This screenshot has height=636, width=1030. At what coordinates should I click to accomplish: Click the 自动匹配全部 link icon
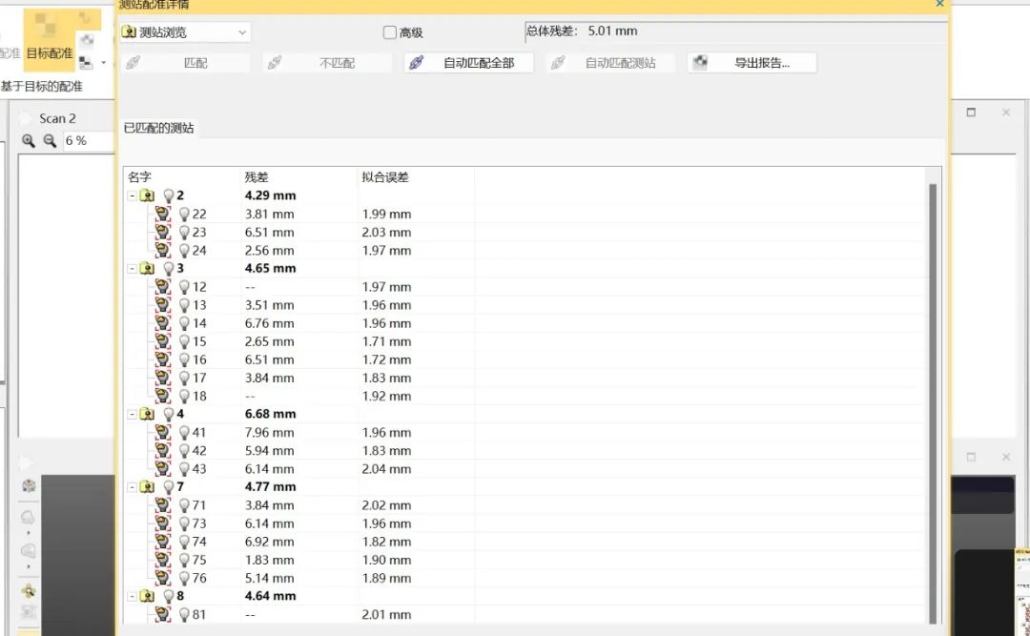coord(417,63)
